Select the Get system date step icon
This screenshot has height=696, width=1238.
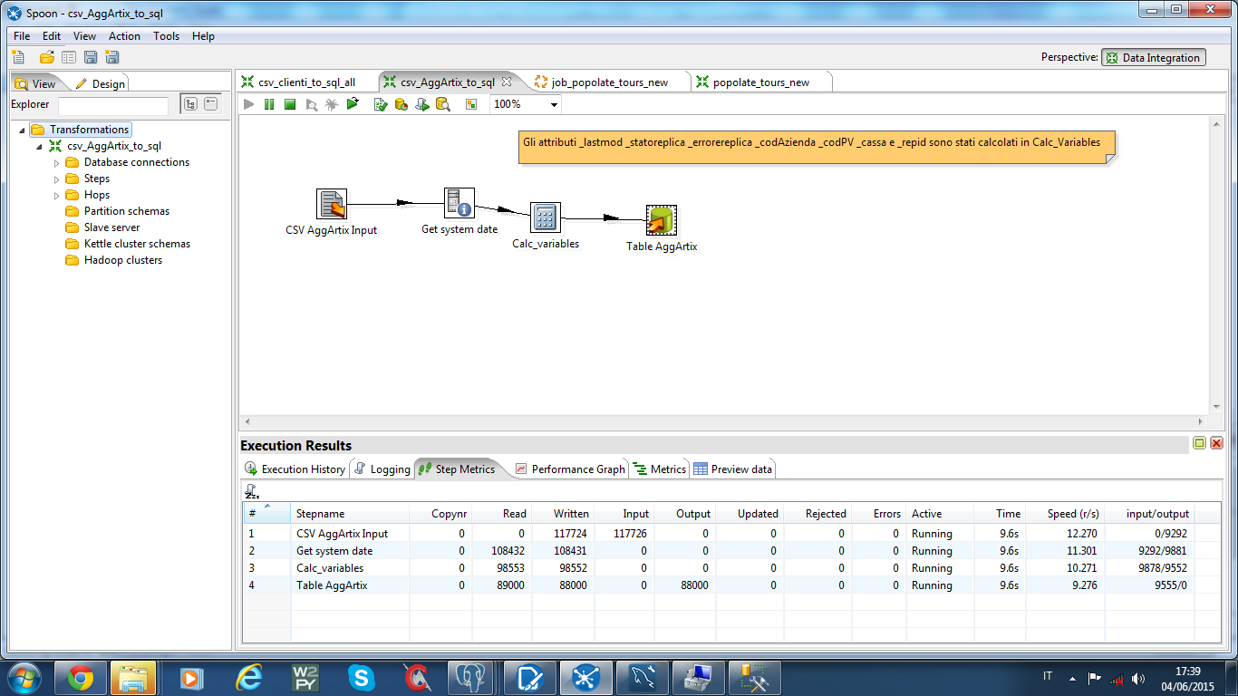click(x=459, y=204)
